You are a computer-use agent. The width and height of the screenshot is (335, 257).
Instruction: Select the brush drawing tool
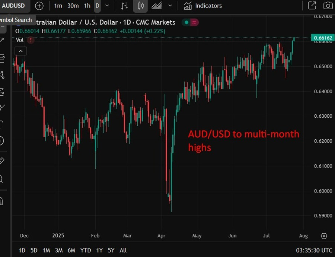[2, 107]
